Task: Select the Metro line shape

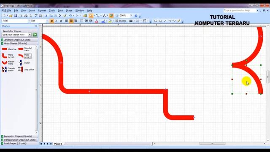Action: (9, 49)
